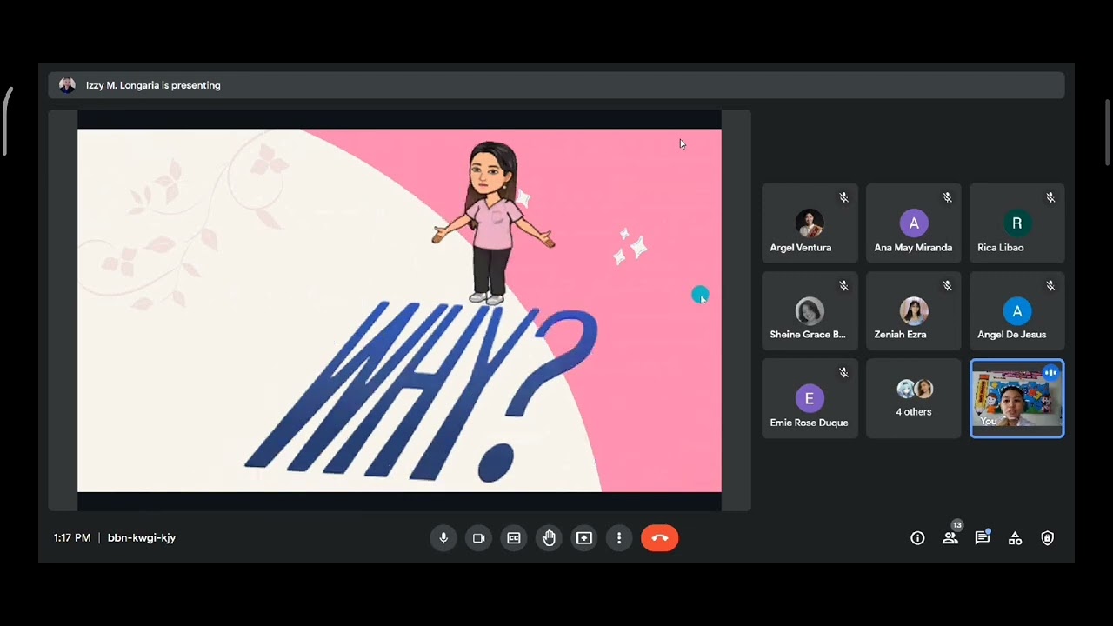Click muted mic icon on Argel Ventura

pyautogui.click(x=843, y=197)
